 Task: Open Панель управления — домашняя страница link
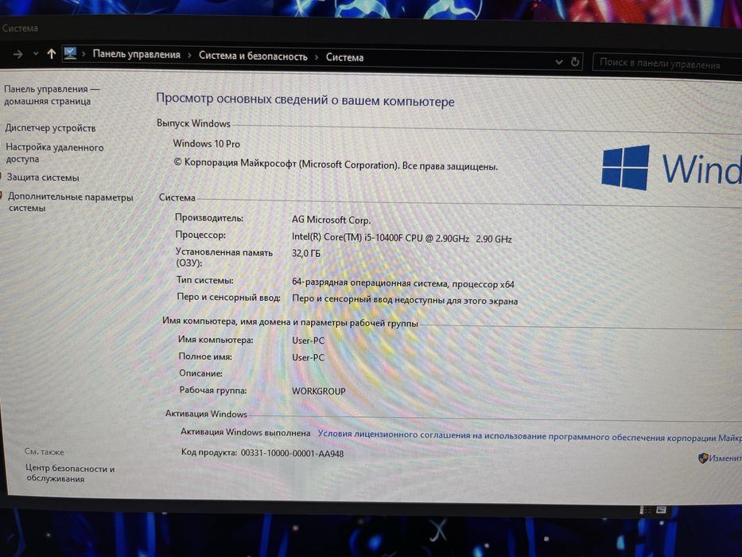(x=52, y=95)
